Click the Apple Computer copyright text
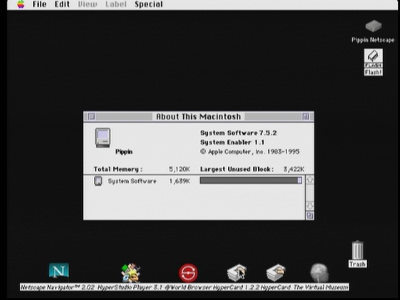This screenshot has width=400, height=300. 250,152
